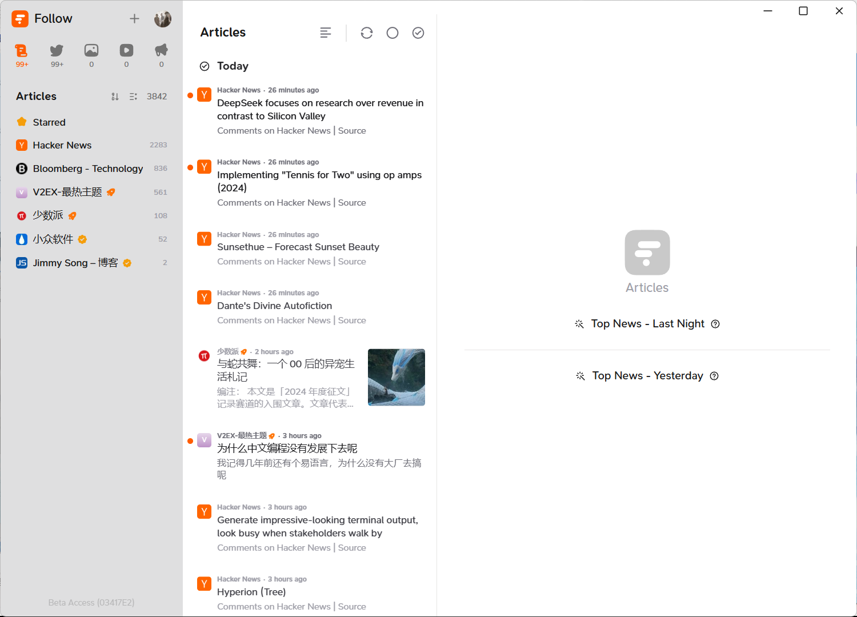Viewport: 857px width, 617px height.
Task: Expand Top News - Last Night
Action: [x=647, y=324]
